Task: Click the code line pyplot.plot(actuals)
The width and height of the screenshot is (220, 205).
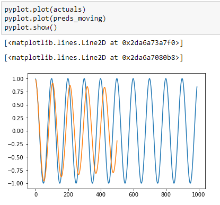Action: [45, 10]
